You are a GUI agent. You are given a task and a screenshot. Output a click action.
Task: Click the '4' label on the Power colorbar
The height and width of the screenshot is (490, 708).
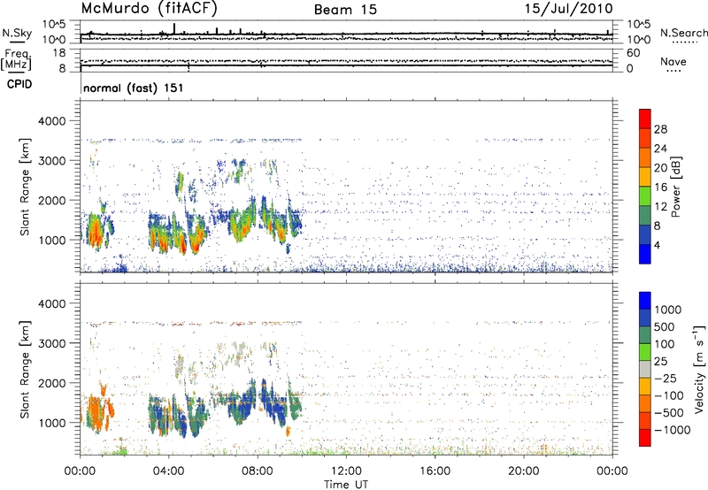(x=658, y=246)
